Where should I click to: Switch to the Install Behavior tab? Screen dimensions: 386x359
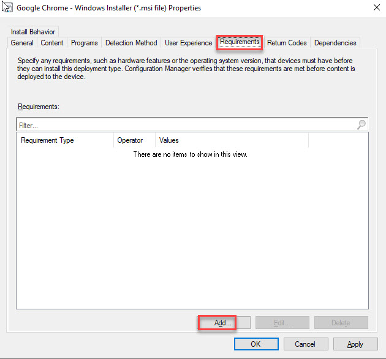click(32, 32)
